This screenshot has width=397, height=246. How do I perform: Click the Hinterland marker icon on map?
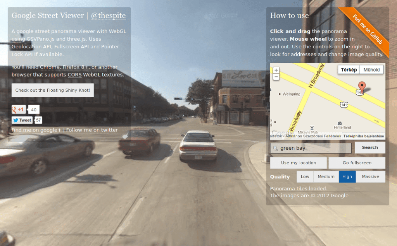(340, 123)
